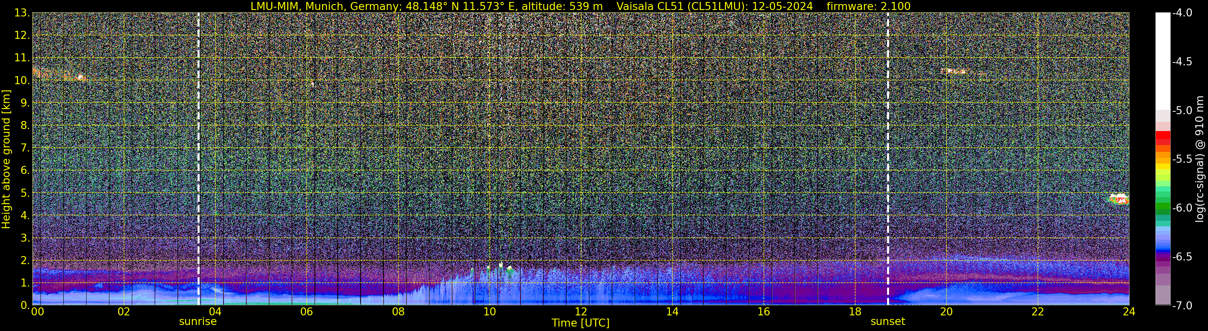Click the 'Vaisala CL51 (CL51LMU): 12-05-2024' title text
This screenshot has width=1208, height=331.
(x=715, y=6)
